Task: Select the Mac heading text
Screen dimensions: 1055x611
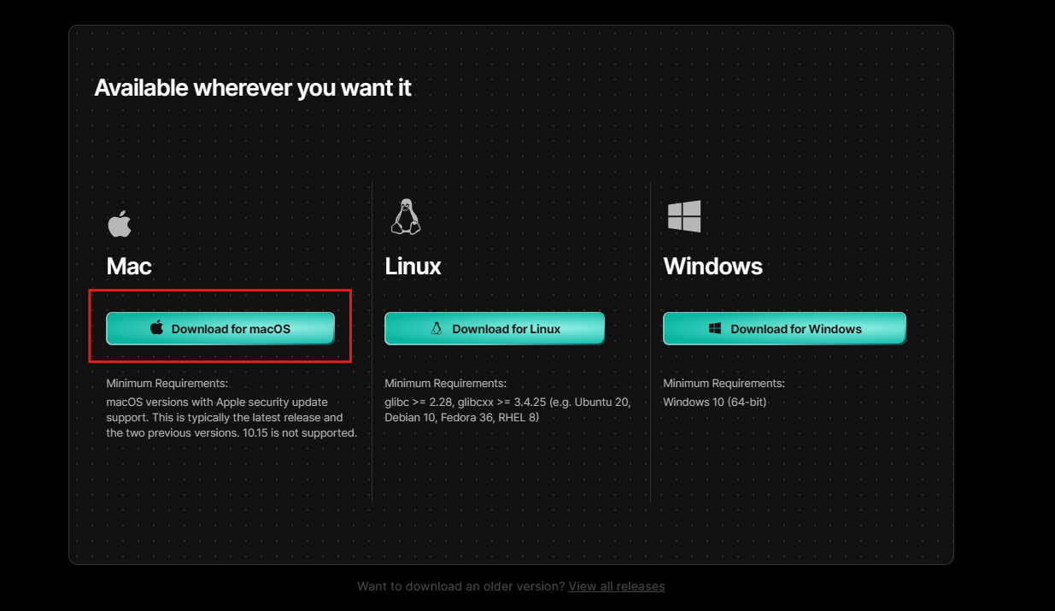Action: (x=129, y=266)
